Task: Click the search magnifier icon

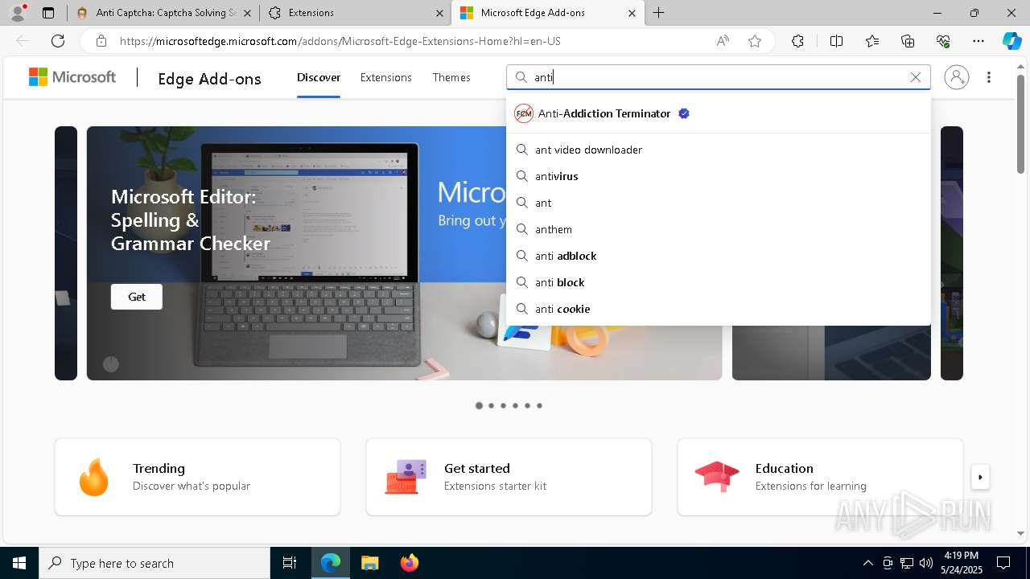Action: (521, 77)
